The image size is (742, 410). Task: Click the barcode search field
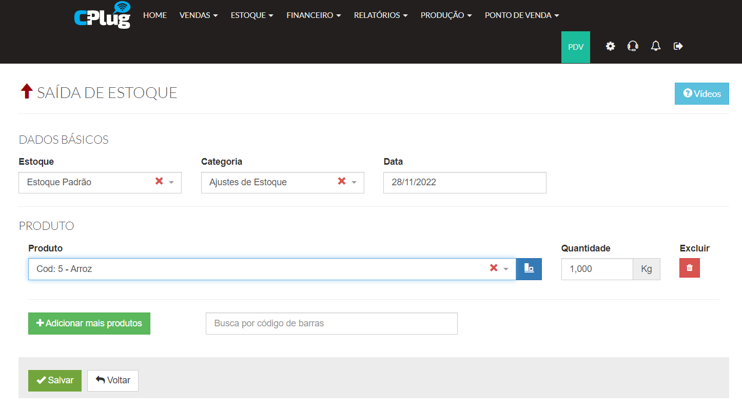(x=331, y=323)
